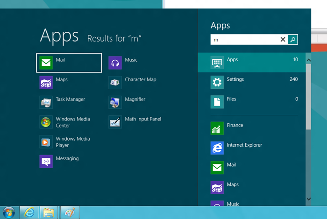Screen dimensions: 327x219
Task: Launch Maps from search results
Action: click(46, 83)
